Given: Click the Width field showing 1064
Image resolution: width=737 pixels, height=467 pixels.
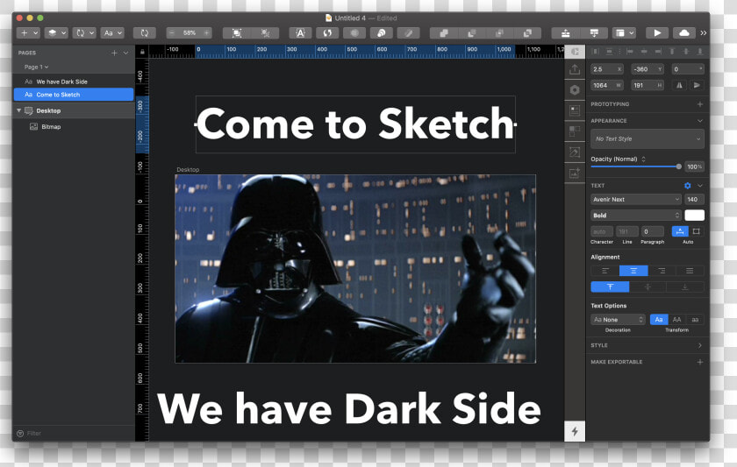Looking at the screenshot, I should (x=607, y=85).
